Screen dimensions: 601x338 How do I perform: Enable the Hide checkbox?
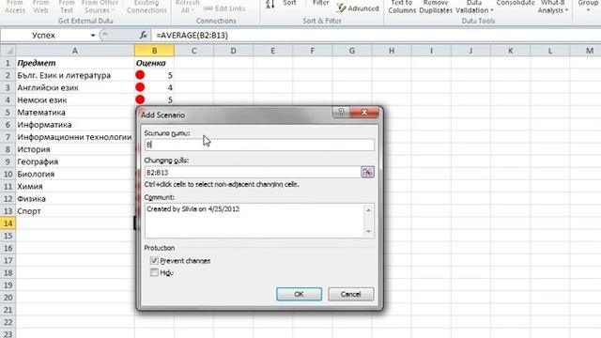pyautogui.click(x=154, y=272)
